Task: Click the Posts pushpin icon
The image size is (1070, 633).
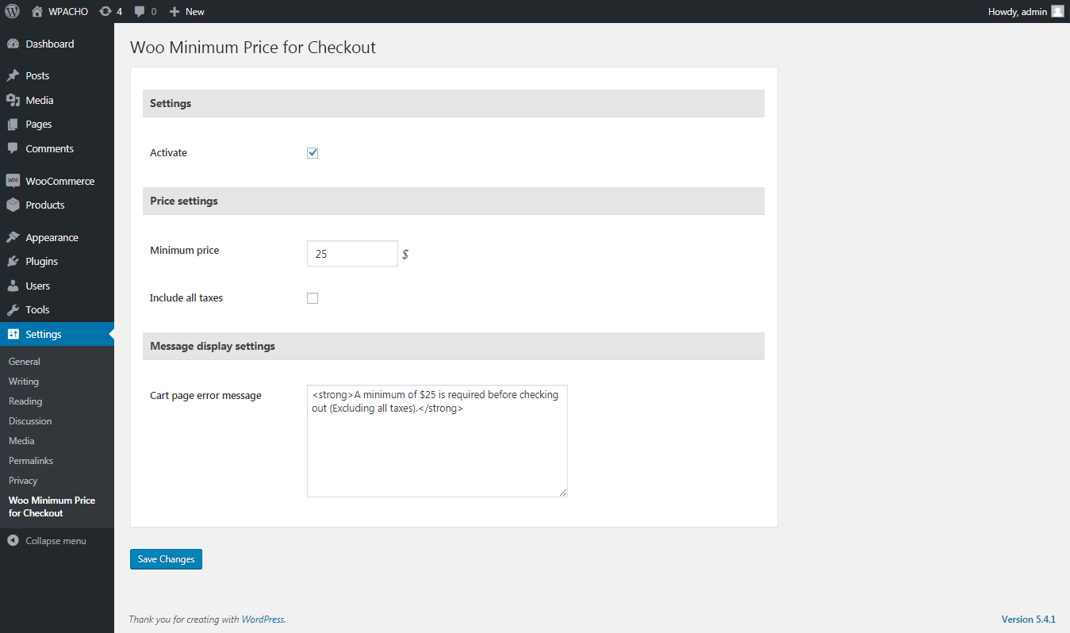Action: point(13,76)
